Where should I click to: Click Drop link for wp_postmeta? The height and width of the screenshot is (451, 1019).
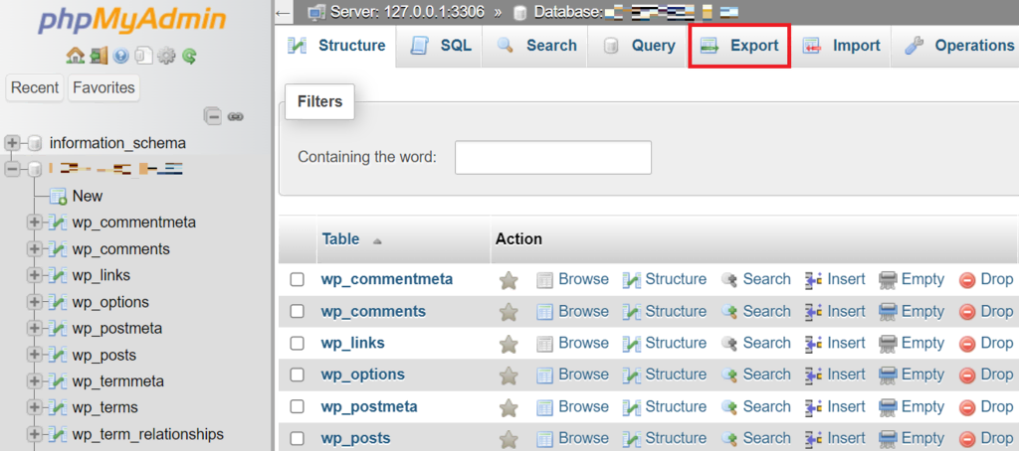point(985,407)
